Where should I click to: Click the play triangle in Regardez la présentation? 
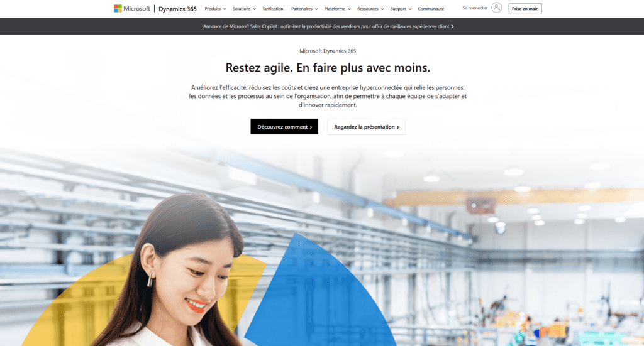(x=398, y=127)
